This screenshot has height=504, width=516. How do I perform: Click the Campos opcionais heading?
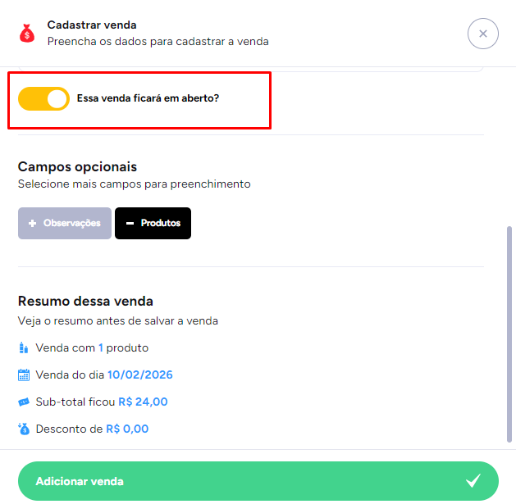coord(77,167)
